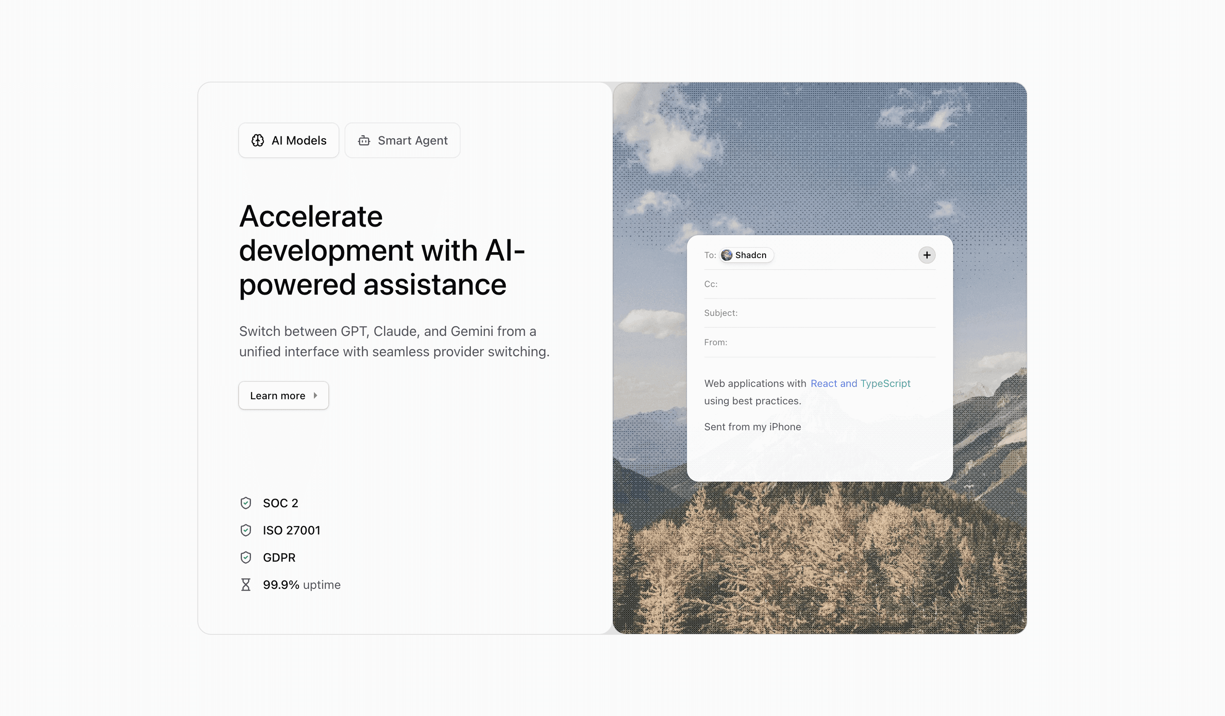Switch to the Smart Agent tab
Viewport: 1225px width, 716px height.
[x=402, y=140]
